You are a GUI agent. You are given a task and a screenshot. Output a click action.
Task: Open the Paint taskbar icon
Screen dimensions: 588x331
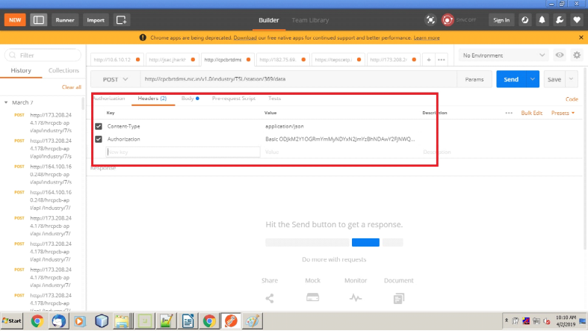252,321
